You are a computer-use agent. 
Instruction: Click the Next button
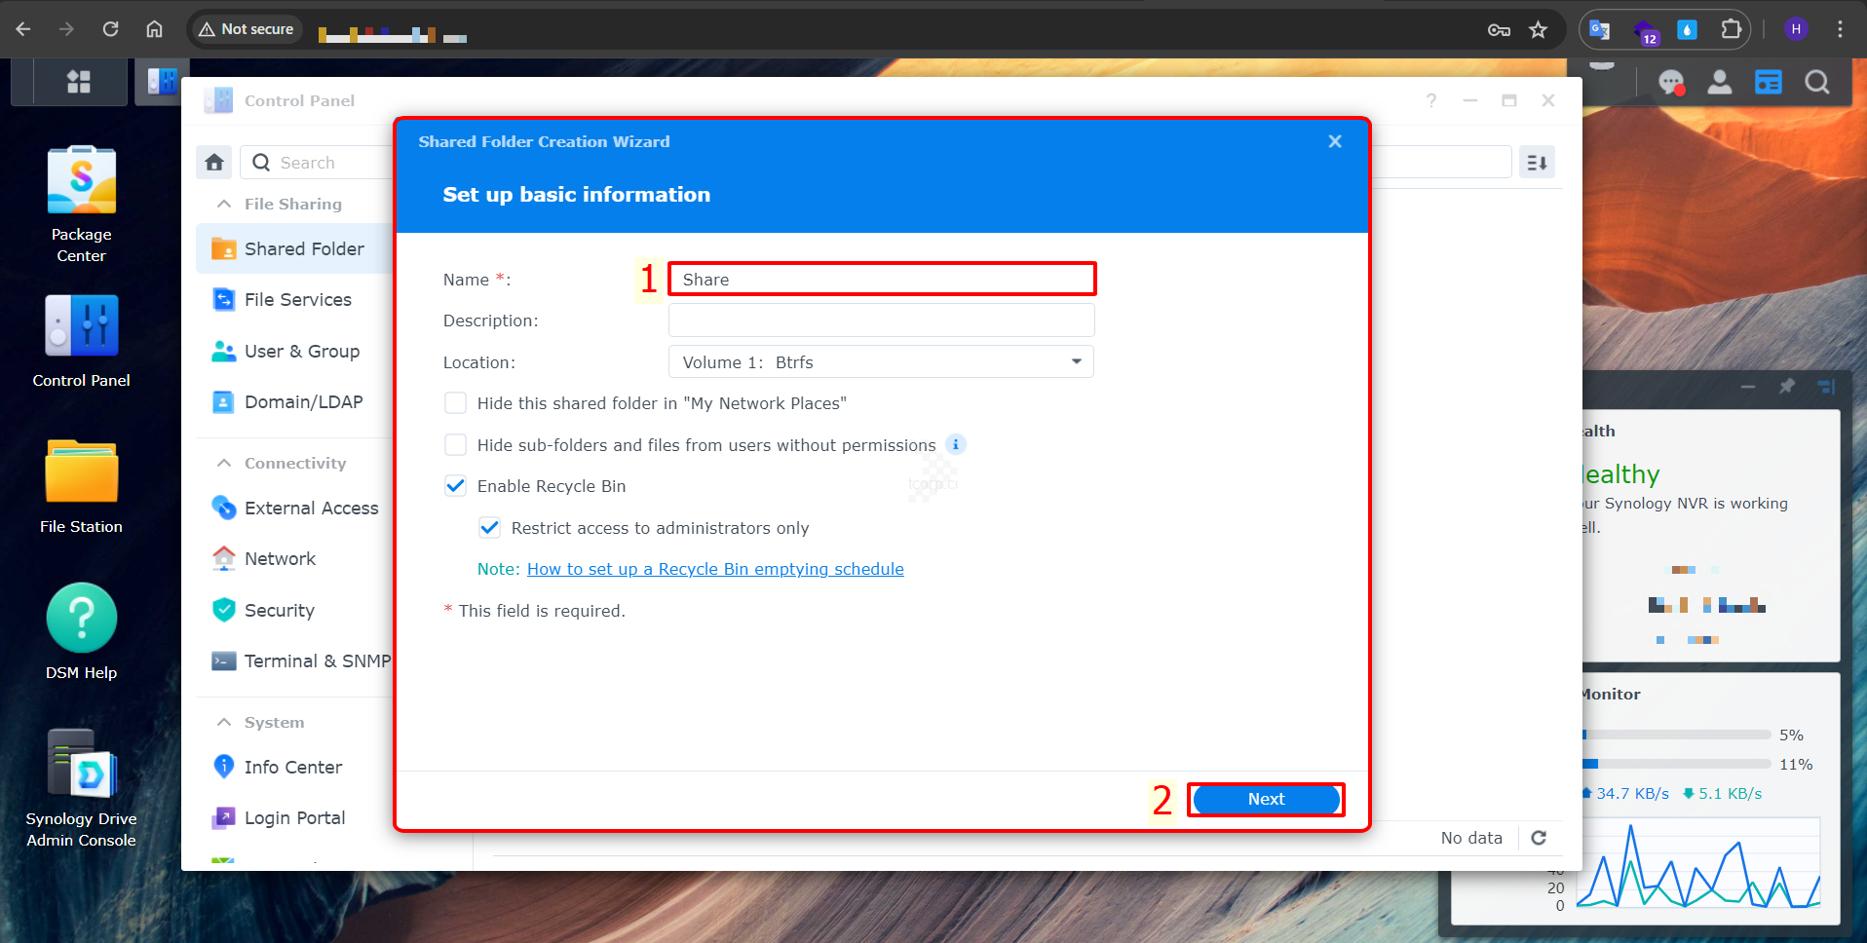1265,800
